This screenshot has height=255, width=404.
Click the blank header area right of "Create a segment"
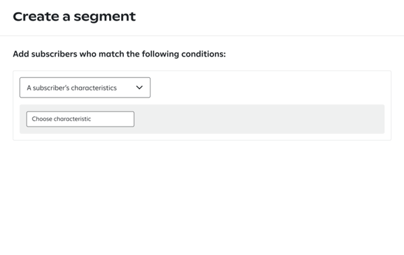pyautogui.click(x=268, y=17)
